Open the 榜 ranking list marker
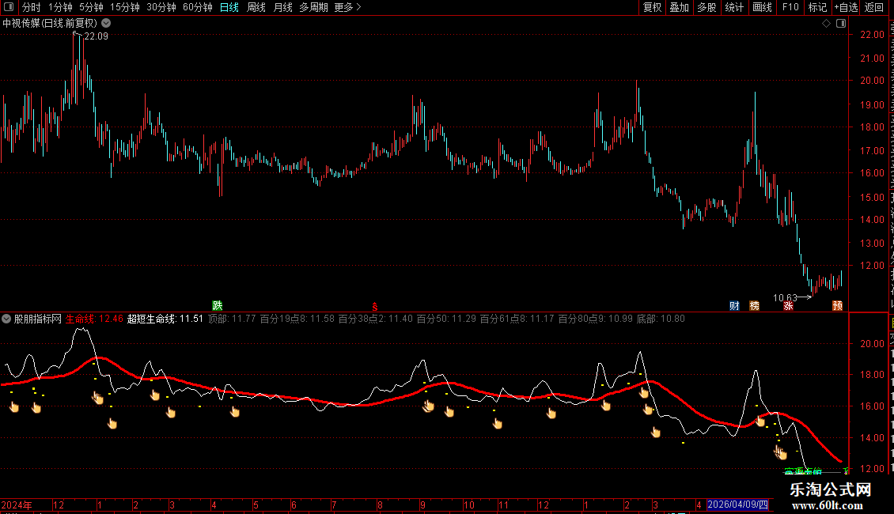 pyautogui.click(x=754, y=306)
